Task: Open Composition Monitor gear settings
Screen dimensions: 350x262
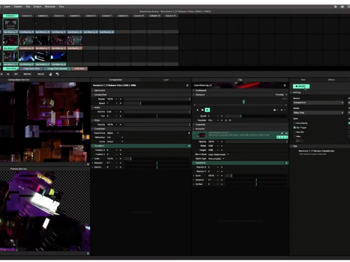Action: pyautogui.click(x=88, y=165)
